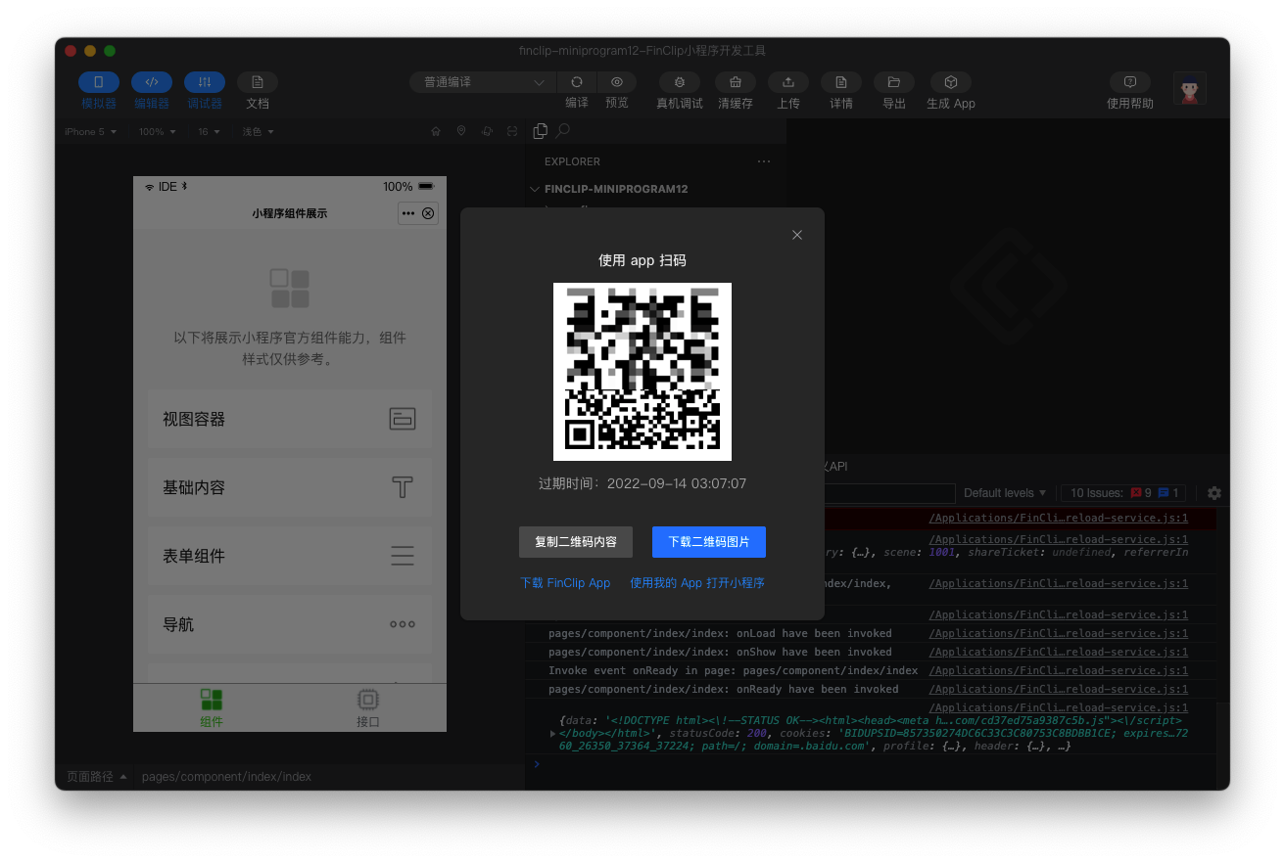Expand the 页面路径 page path toggle
Screen dimensions: 1285x863
point(96,777)
